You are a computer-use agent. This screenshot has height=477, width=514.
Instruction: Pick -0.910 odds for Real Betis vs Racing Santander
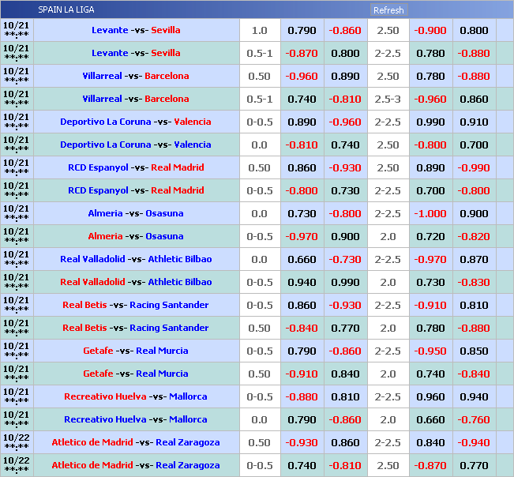pyautogui.click(x=430, y=306)
